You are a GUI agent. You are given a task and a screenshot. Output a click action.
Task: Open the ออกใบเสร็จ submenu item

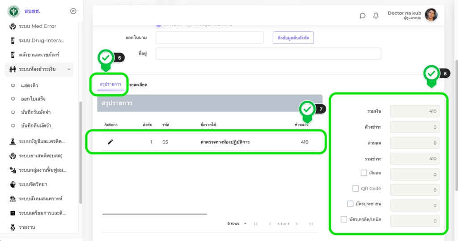click(33, 99)
